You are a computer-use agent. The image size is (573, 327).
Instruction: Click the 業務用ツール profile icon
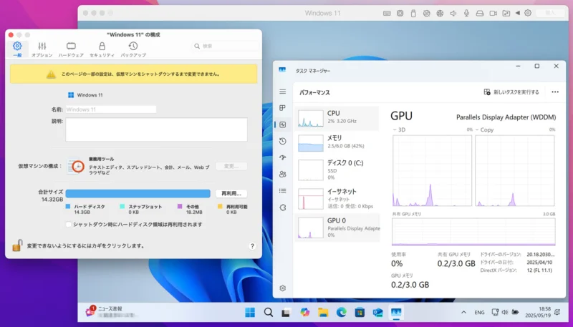(76, 167)
